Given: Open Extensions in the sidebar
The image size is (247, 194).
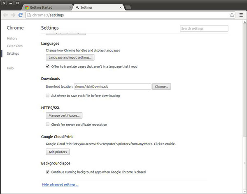Looking at the screenshot, I should tap(14, 46).
